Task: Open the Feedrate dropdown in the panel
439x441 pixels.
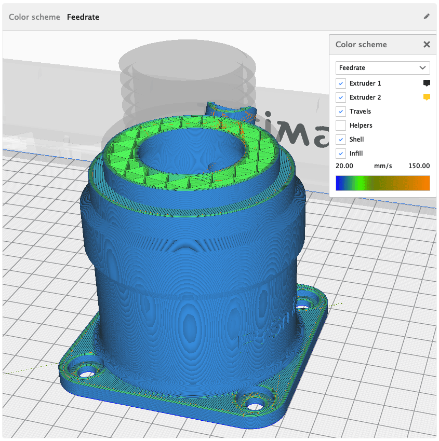Action: point(382,68)
